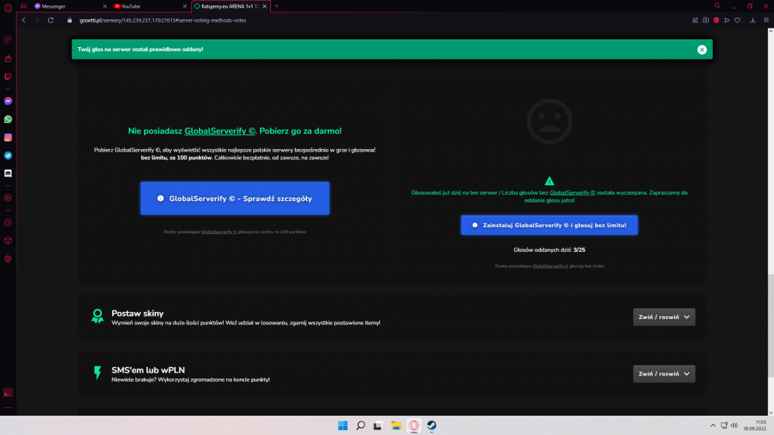Open Easy Setup sliders icon
This screenshot has height=435, width=774.
(x=766, y=20)
